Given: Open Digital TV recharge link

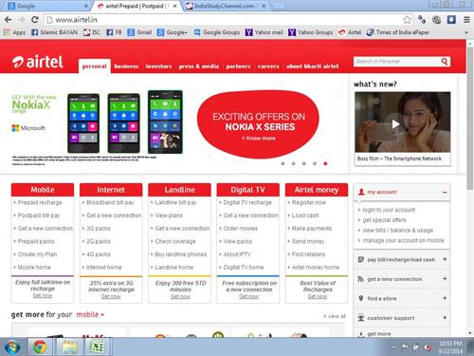Looking at the screenshot, I should (x=247, y=202).
